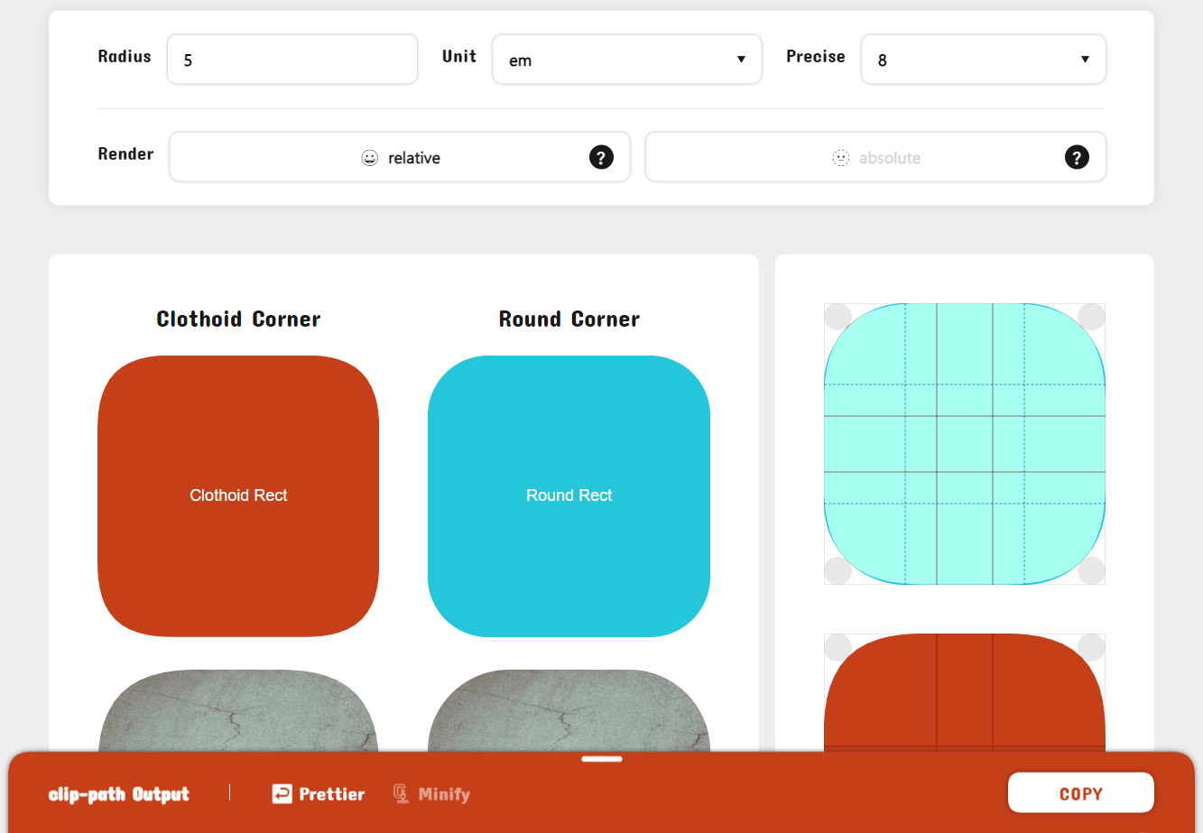Image resolution: width=1203 pixels, height=833 pixels.
Task: Click the help icon beside absolute render
Action: click(1076, 157)
